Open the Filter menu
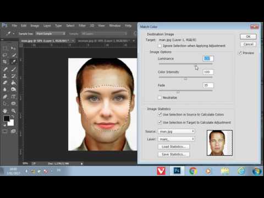Image resolution: width=264 pixels, height=198 pixels. click(x=82, y=25)
